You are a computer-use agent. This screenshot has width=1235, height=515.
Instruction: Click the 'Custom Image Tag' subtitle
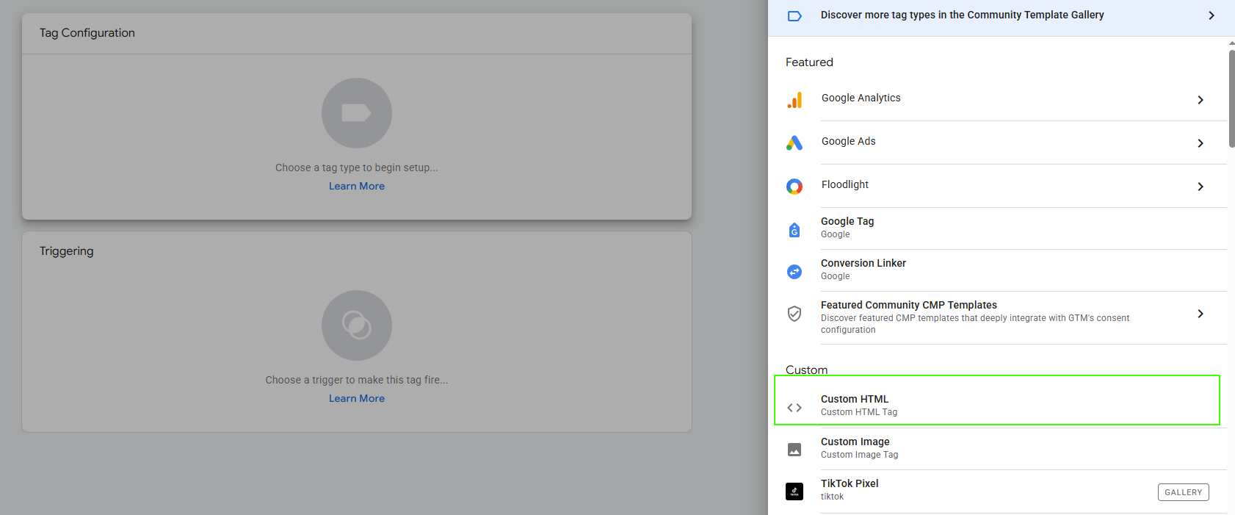pyautogui.click(x=860, y=455)
